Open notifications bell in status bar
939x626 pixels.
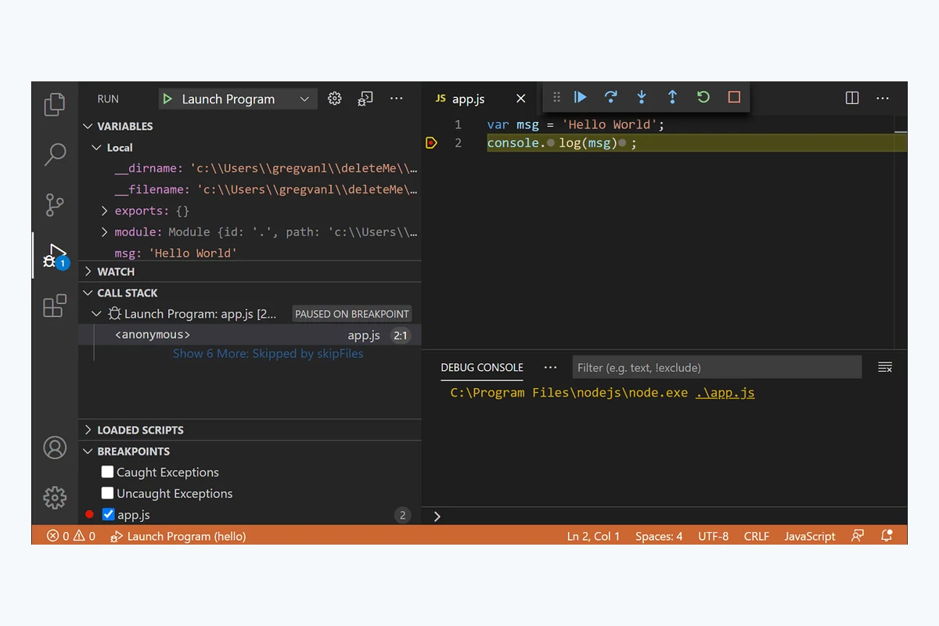(887, 536)
